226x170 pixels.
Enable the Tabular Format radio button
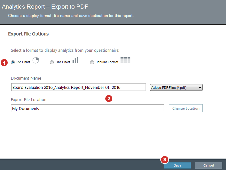pyautogui.click(x=92, y=62)
